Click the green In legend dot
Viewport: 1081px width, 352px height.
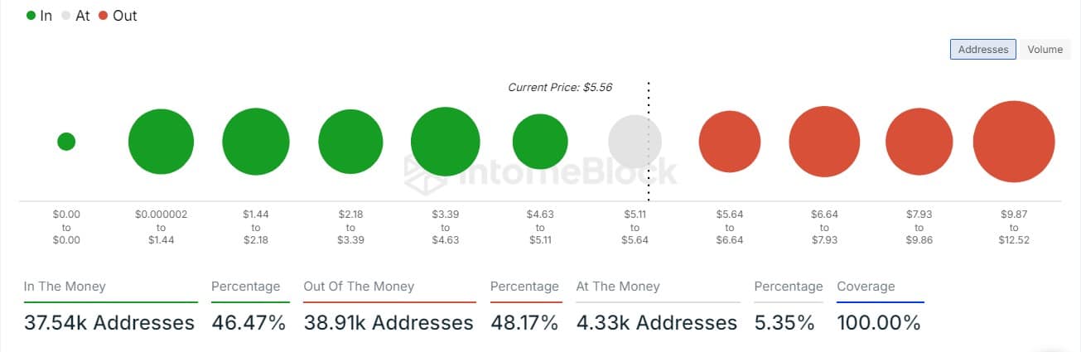31,16
